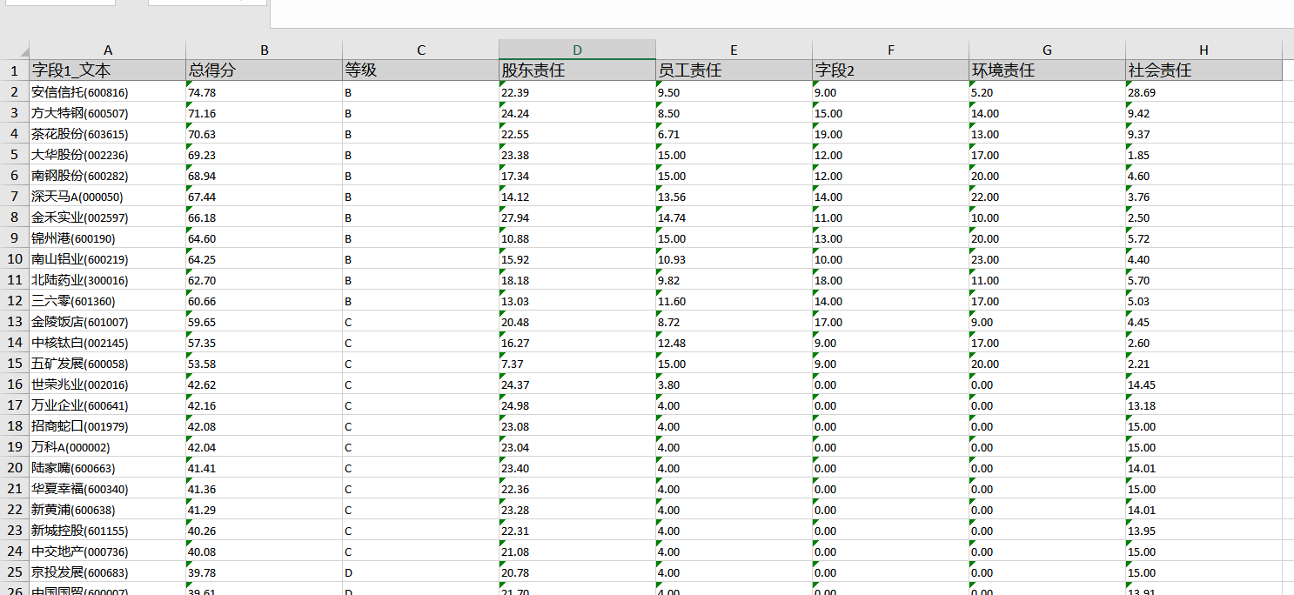Image resolution: width=1294 pixels, height=595 pixels.
Task: Click the 社会责任 header cell
Action: point(1204,70)
